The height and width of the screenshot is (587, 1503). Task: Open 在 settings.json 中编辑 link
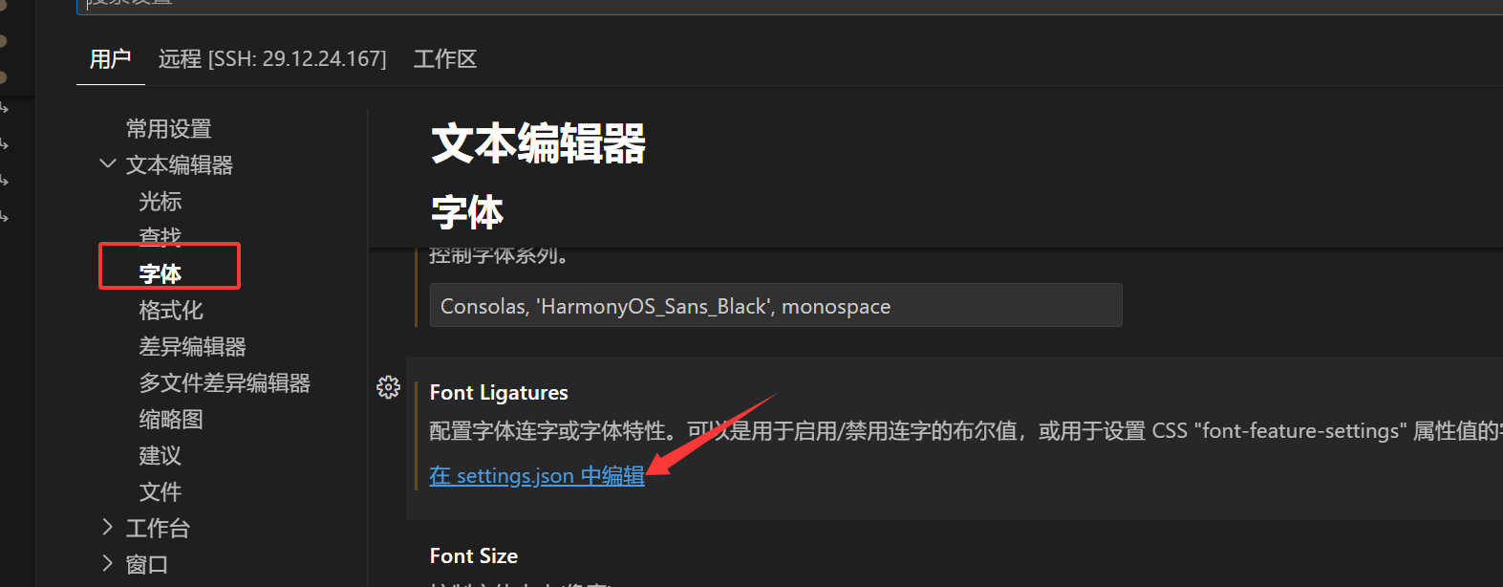(537, 475)
